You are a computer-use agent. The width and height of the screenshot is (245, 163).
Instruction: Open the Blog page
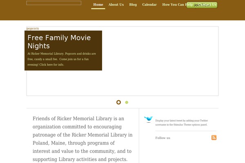[133, 4]
